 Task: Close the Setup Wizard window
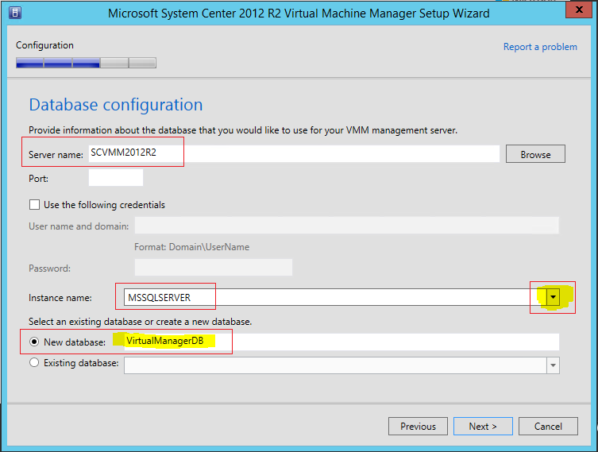[x=579, y=10]
